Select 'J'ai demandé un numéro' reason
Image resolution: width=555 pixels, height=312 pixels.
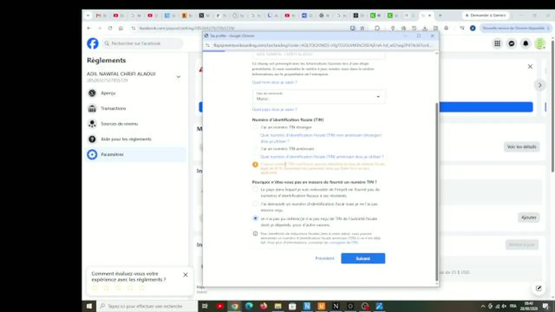[255, 204]
